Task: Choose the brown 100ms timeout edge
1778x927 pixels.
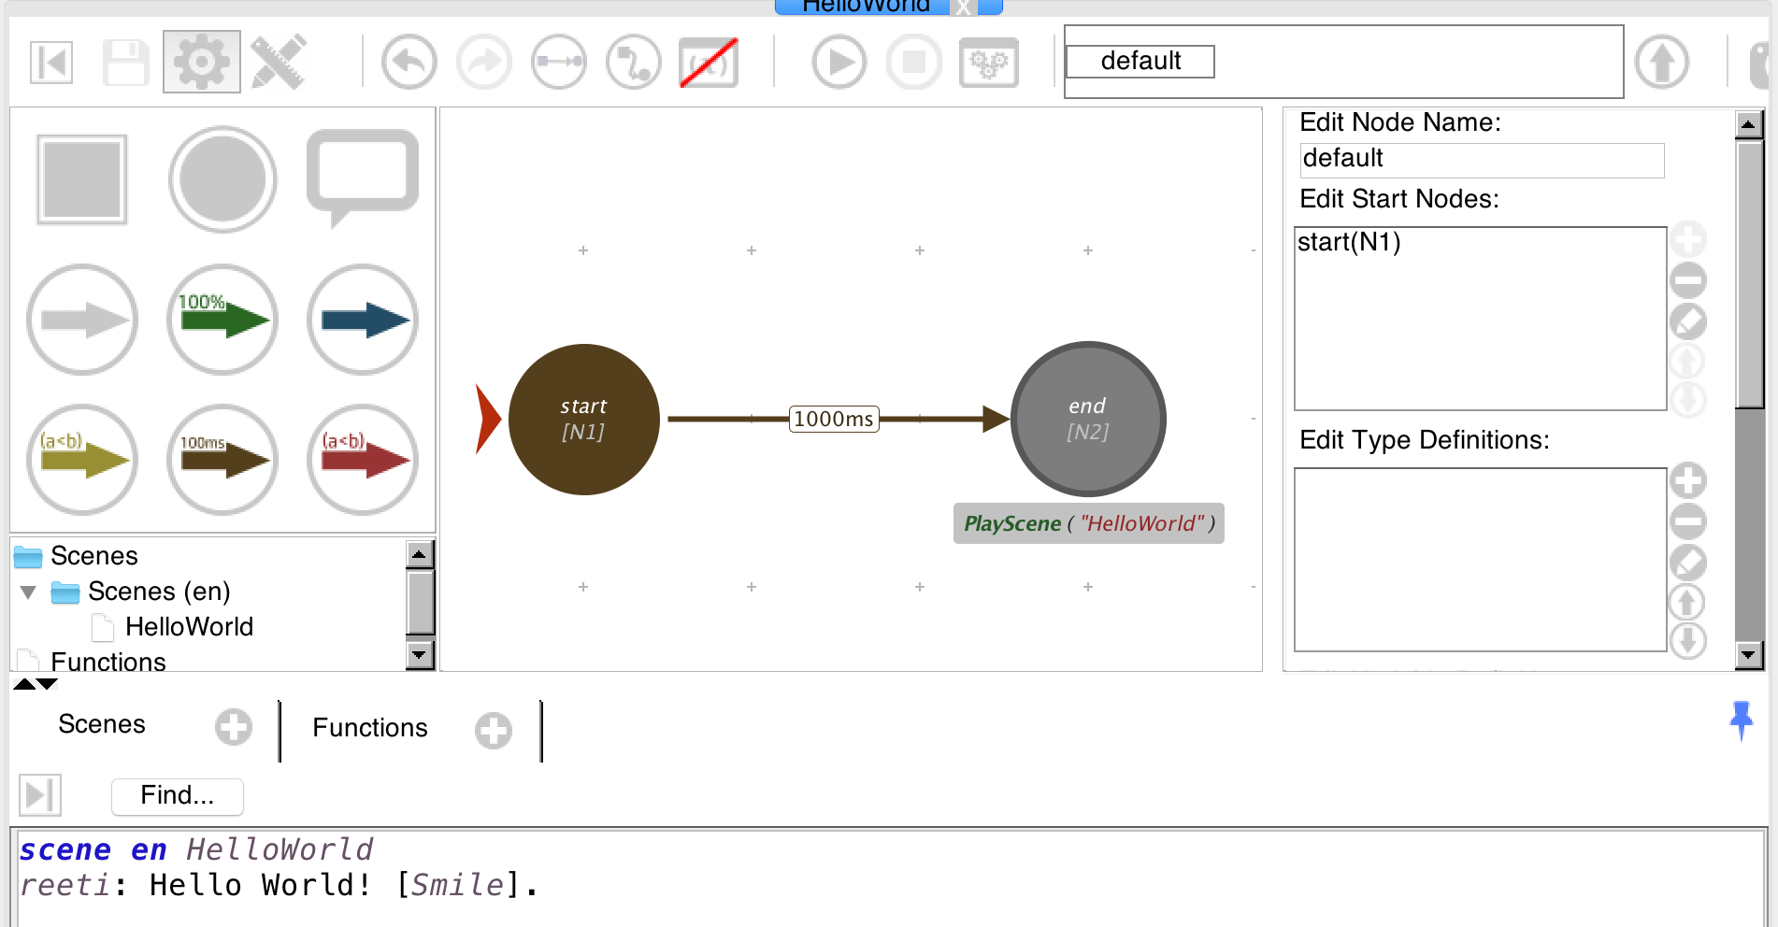Action: coord(222,460)
